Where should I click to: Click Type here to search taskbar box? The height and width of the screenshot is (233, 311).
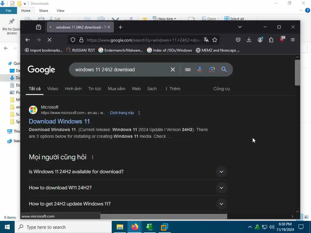pyautogui.click(x=63, y=227)
